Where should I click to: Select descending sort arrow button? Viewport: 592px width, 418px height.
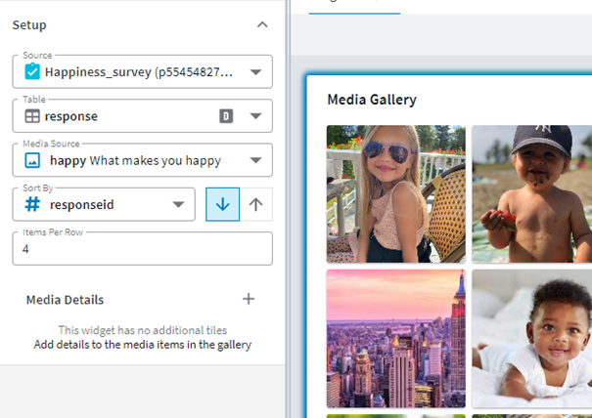[x=223, y=204]
